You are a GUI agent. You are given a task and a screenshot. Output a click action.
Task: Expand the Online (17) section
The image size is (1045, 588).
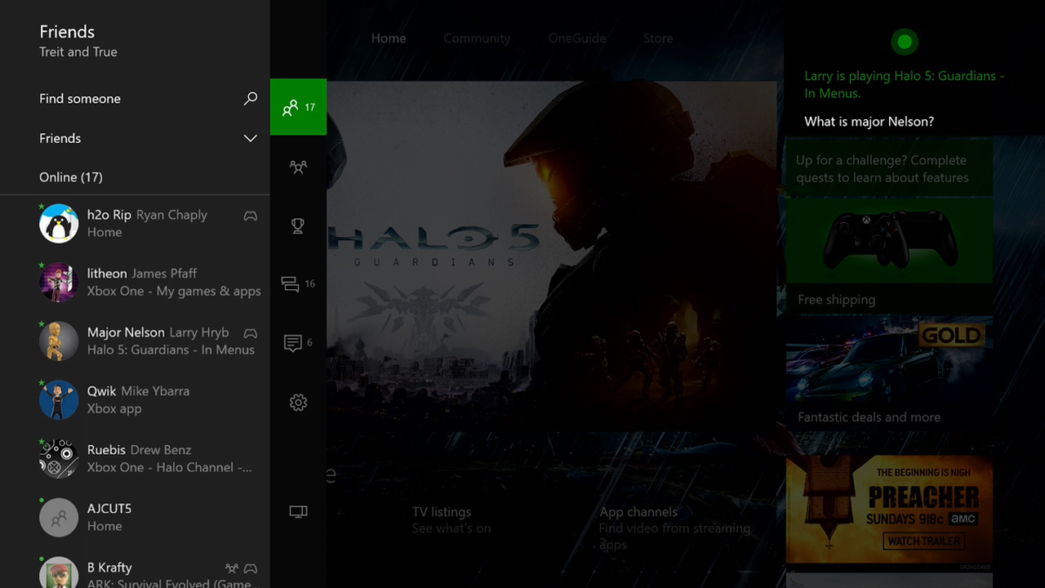71,177
